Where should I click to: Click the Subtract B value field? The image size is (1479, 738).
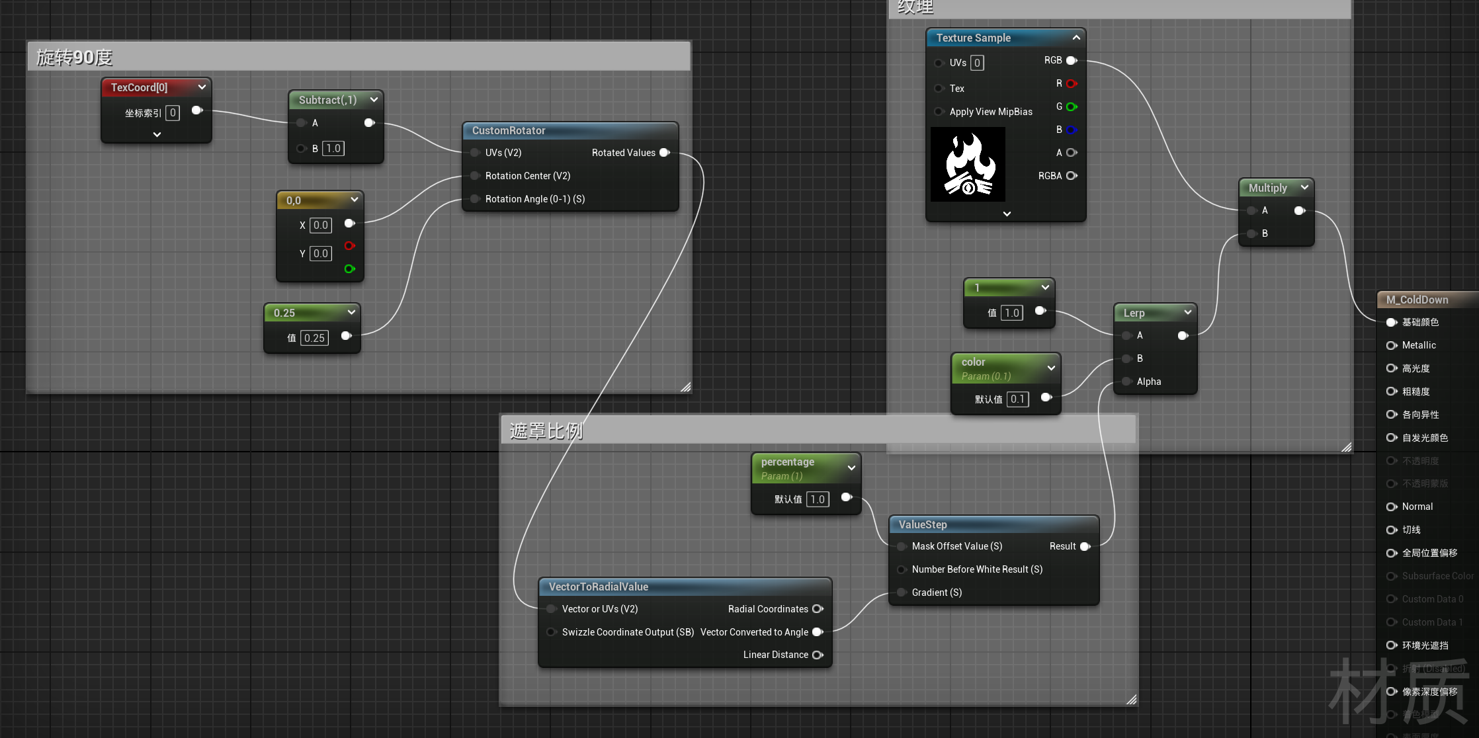tap(333, 149)
